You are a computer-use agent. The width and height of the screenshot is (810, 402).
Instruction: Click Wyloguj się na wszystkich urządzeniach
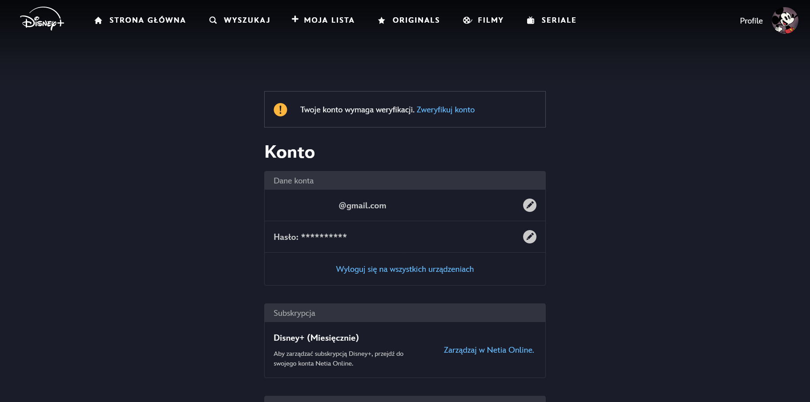405,269
